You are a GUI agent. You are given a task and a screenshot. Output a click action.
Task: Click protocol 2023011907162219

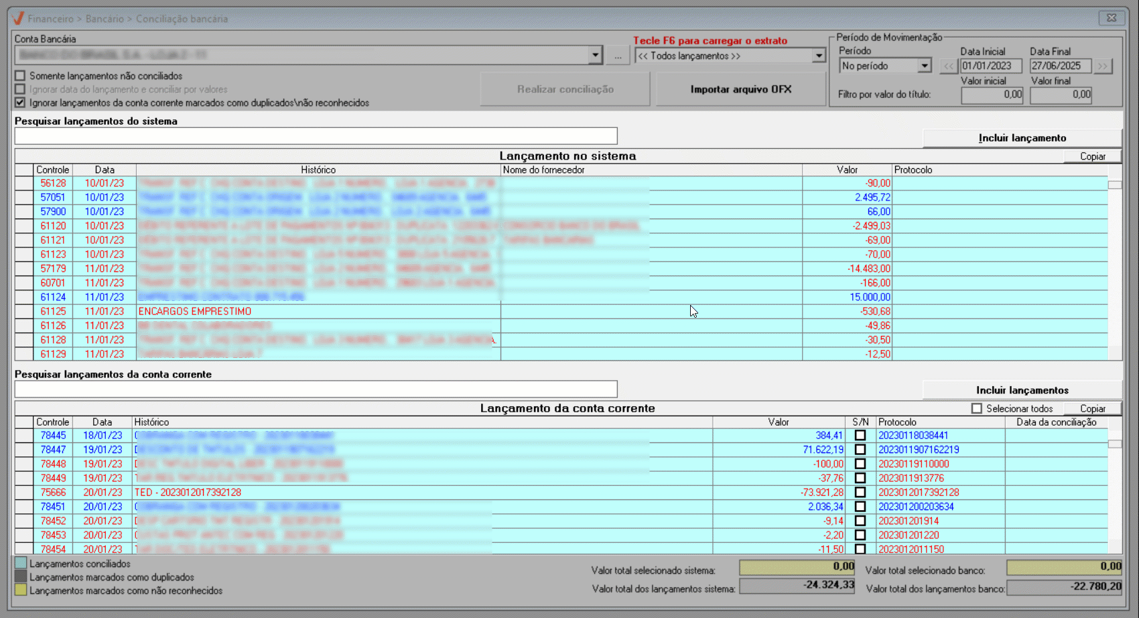click(919, 450)
